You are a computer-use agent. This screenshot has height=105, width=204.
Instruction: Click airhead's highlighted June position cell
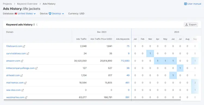click(173, 75)
